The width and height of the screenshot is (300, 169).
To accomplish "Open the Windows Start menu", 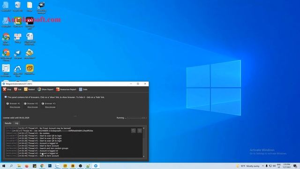I will (4, 166).
